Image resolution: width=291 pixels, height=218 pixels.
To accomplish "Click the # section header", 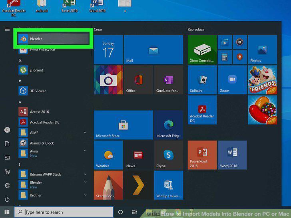I will 20,81.
